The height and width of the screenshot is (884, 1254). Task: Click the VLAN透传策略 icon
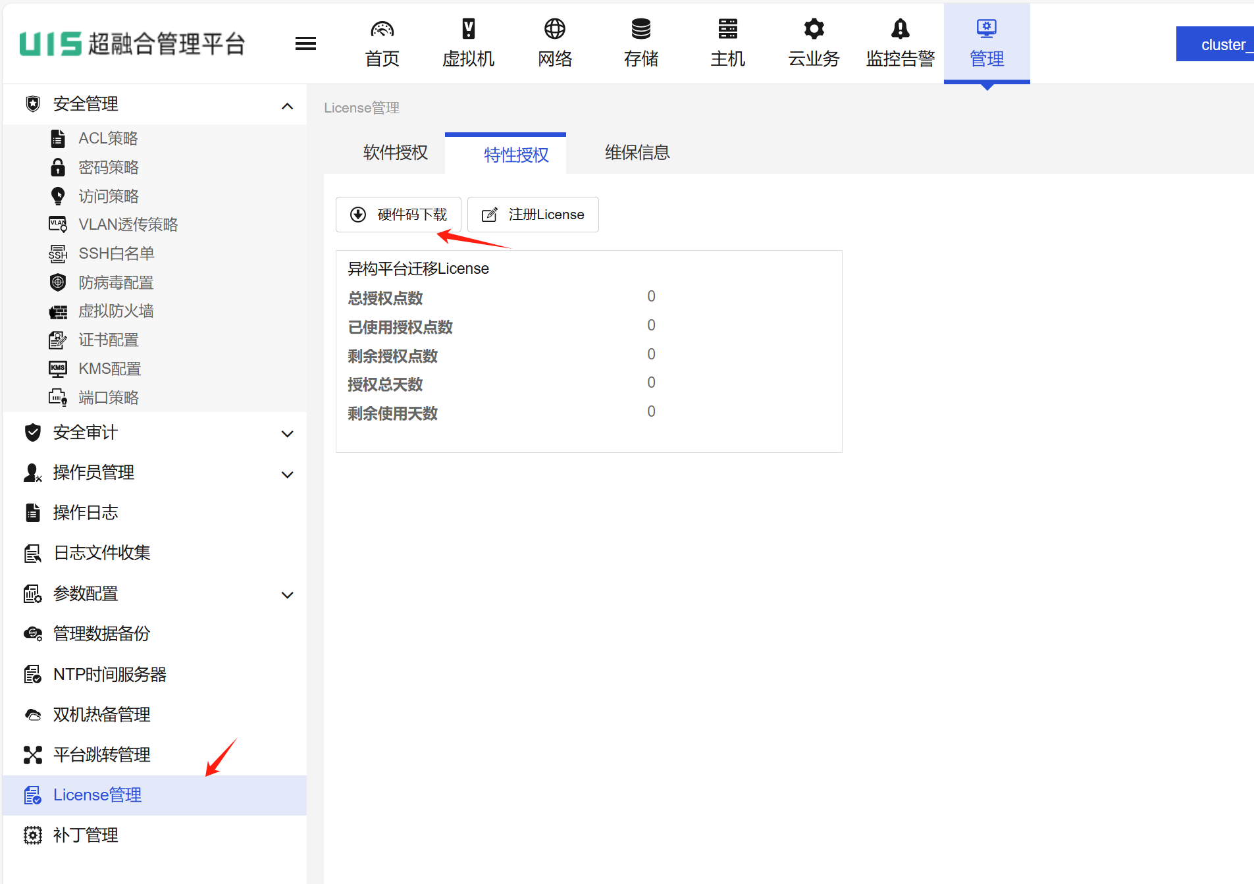pyautogui.click(x=58, y=224)
